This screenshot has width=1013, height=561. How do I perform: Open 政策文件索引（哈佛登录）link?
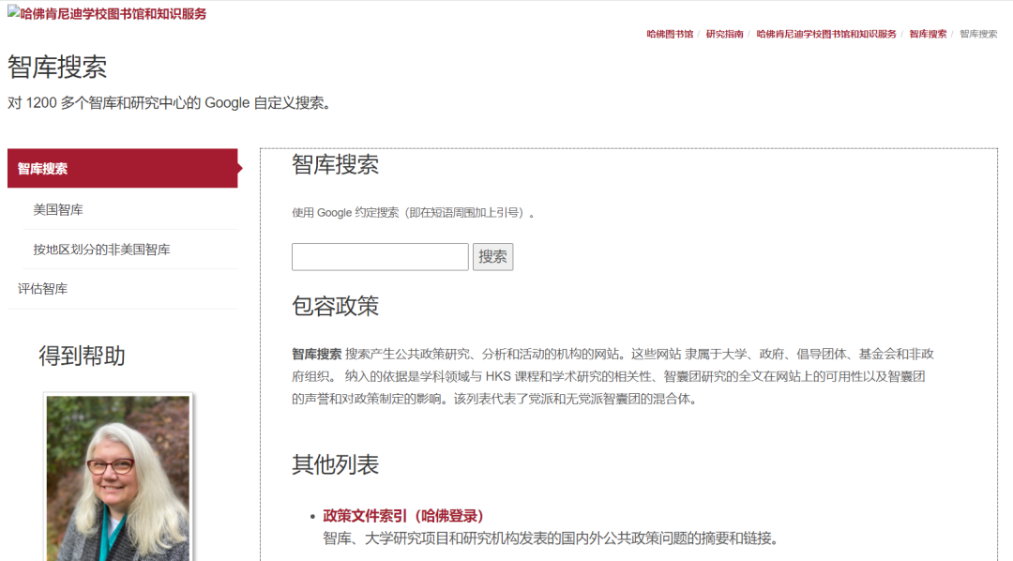coord(403,516)
